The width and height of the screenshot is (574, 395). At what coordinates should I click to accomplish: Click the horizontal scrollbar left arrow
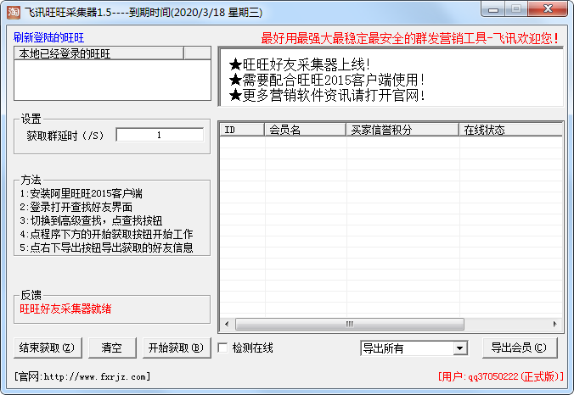click(226, 325)
